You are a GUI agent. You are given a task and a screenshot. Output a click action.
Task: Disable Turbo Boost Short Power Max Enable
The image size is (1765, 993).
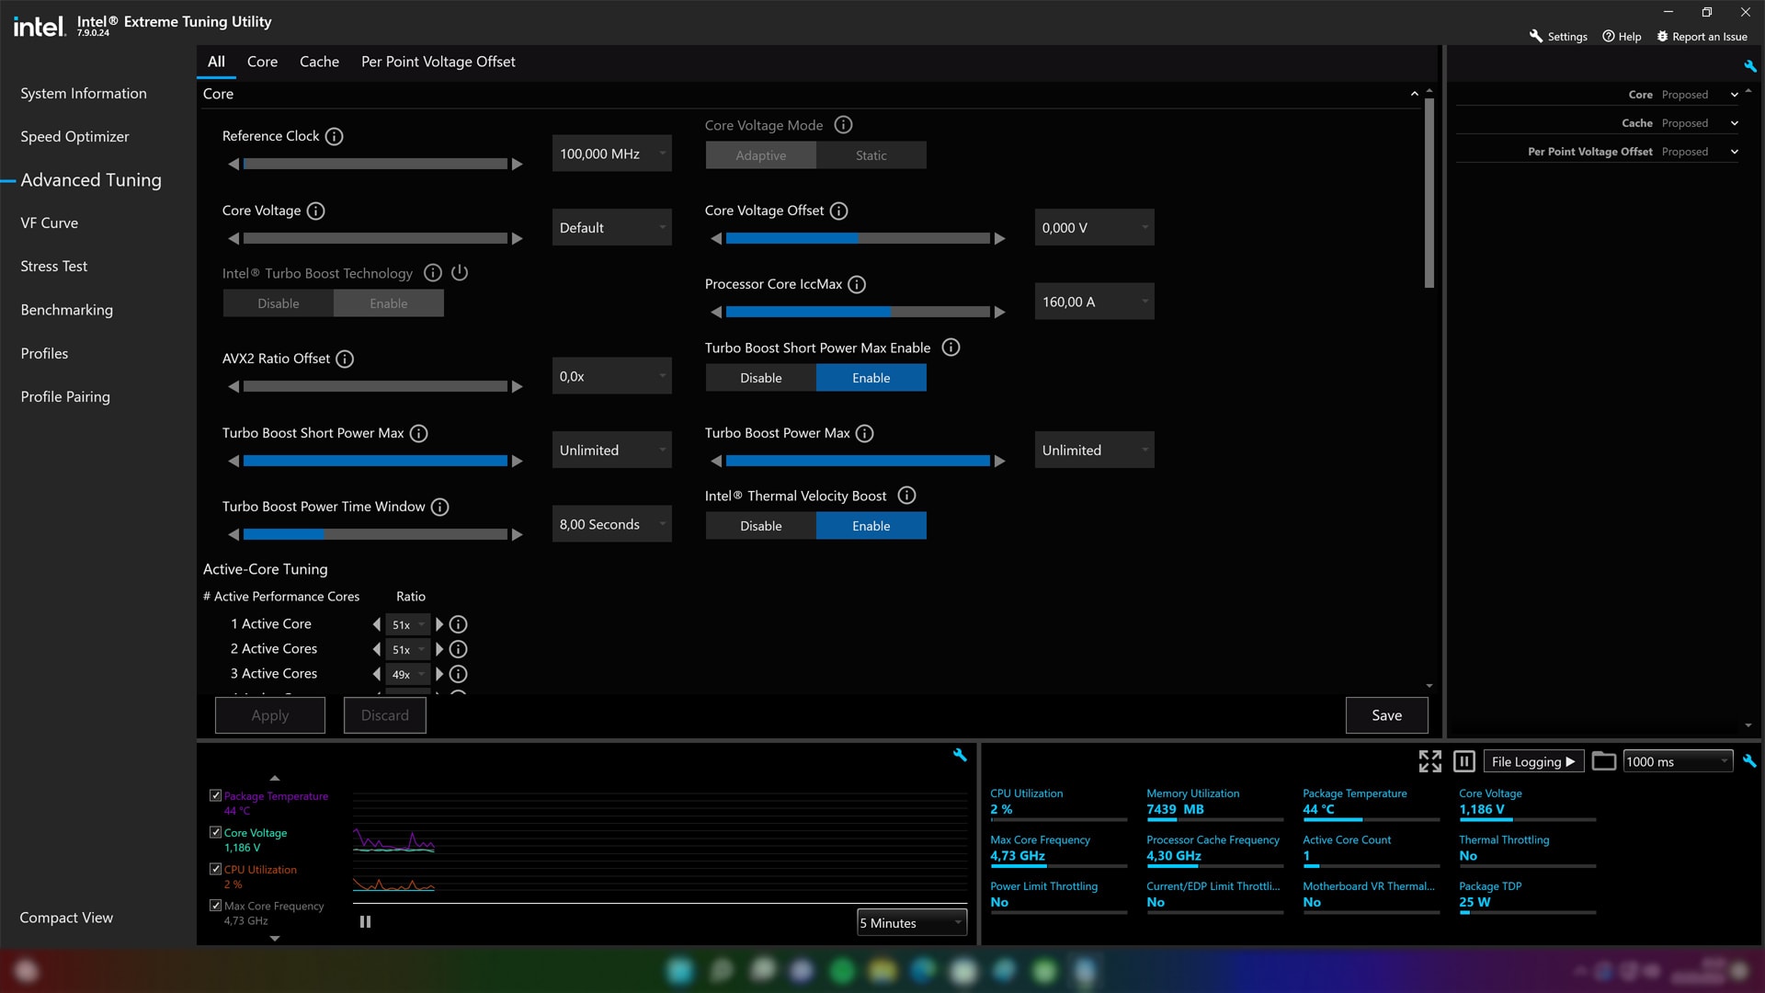pyautogui.click(x=761, y=378)
